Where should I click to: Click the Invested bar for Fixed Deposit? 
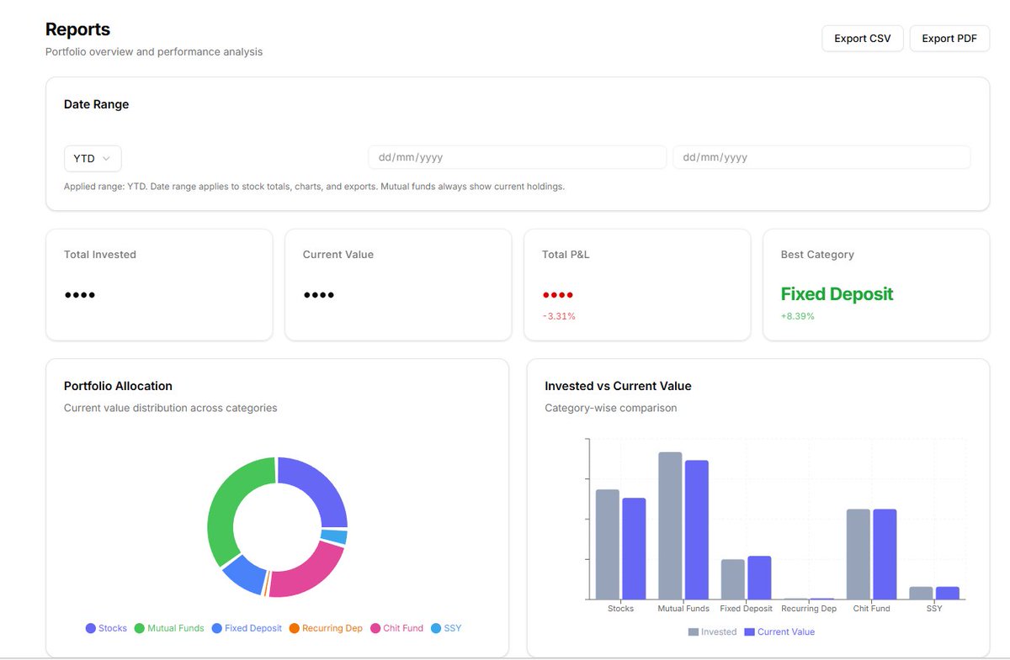733,579
